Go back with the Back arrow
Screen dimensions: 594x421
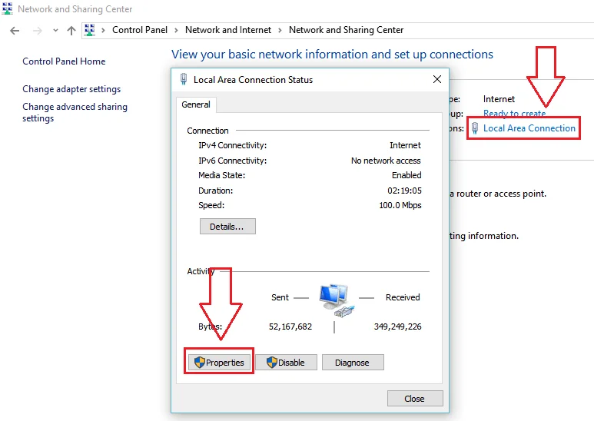click(x=15, y=31)
